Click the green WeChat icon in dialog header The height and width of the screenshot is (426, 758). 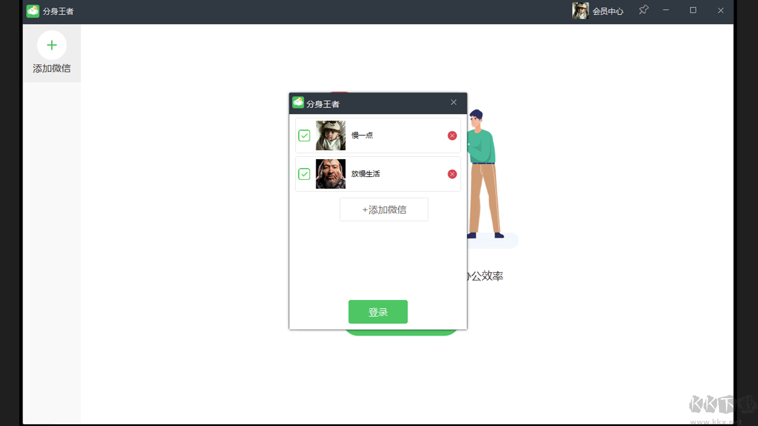[x=297, y=102]
